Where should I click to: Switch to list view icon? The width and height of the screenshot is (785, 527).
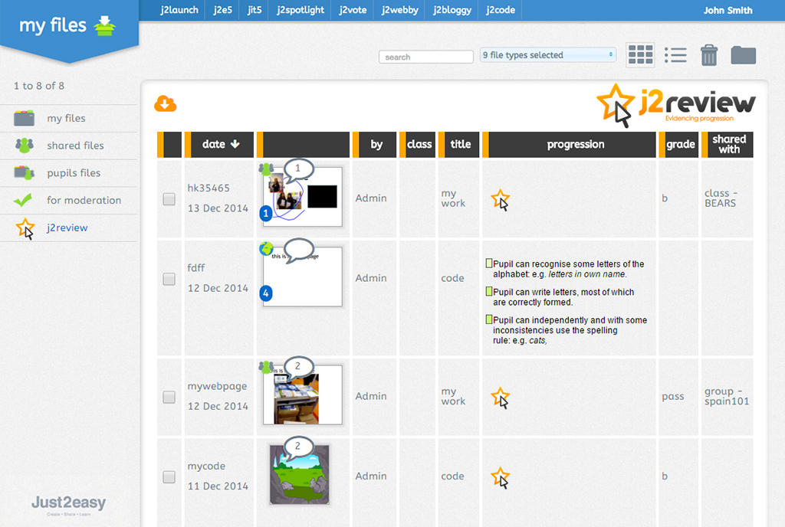[675, 54]
